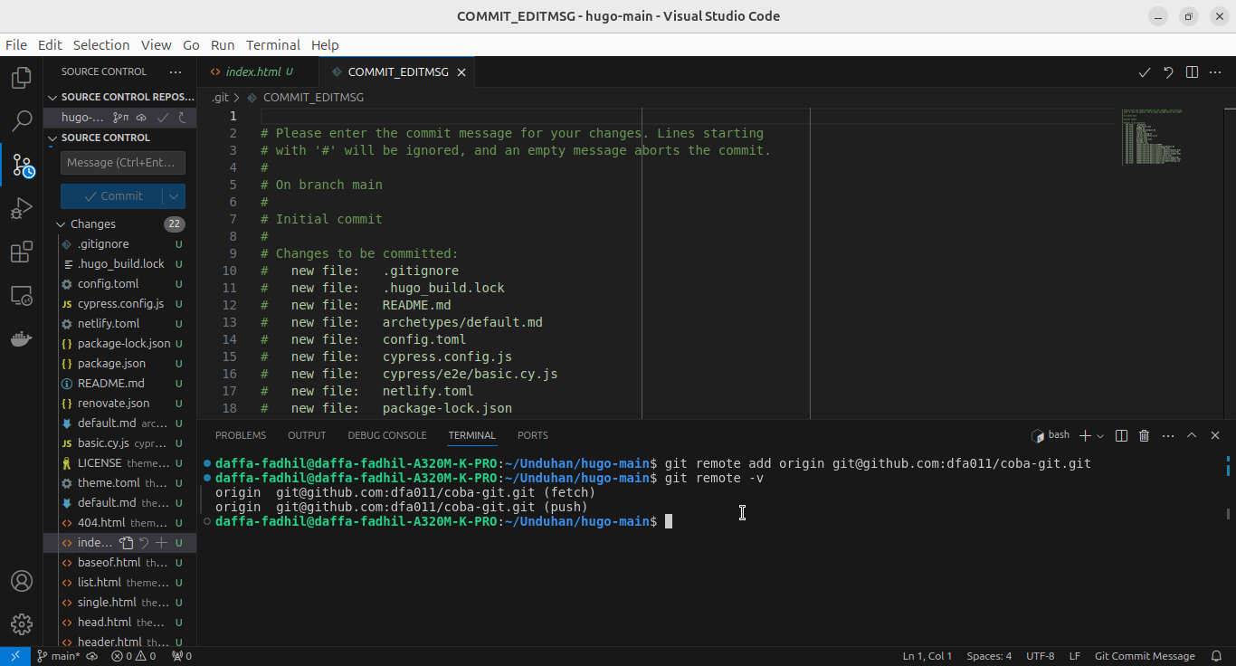Screen dimensions: 1236x666
Task: Click errors and warnings count in status bar
Action: tap(134, 656)
